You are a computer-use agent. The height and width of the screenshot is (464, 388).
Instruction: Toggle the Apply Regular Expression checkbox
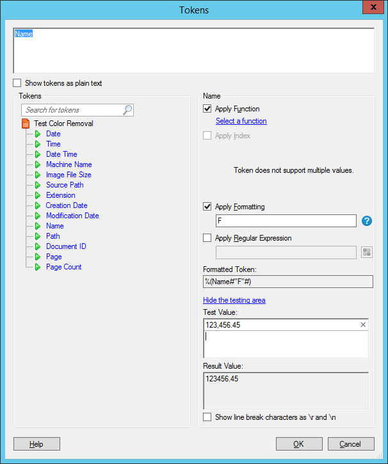(x=207, y=238)
